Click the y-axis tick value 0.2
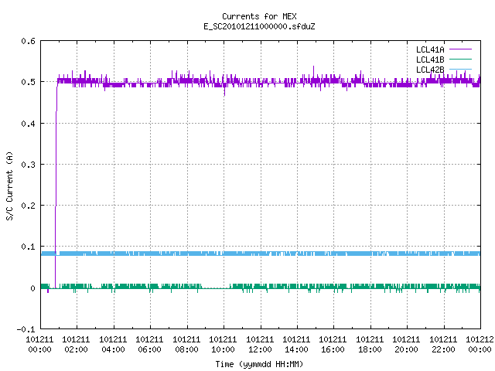Image resolution: width=495 pixels, height=371 pixels. tap(28, 206)
